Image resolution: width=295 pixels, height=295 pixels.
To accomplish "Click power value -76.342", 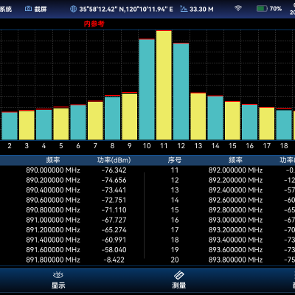I will (114, 170).
